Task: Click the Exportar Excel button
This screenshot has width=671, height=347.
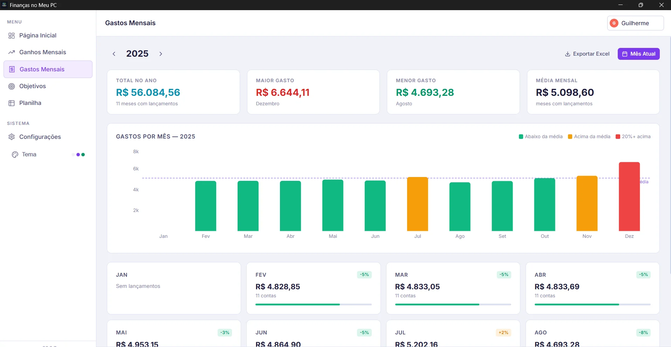Action: tap(587, 54)
